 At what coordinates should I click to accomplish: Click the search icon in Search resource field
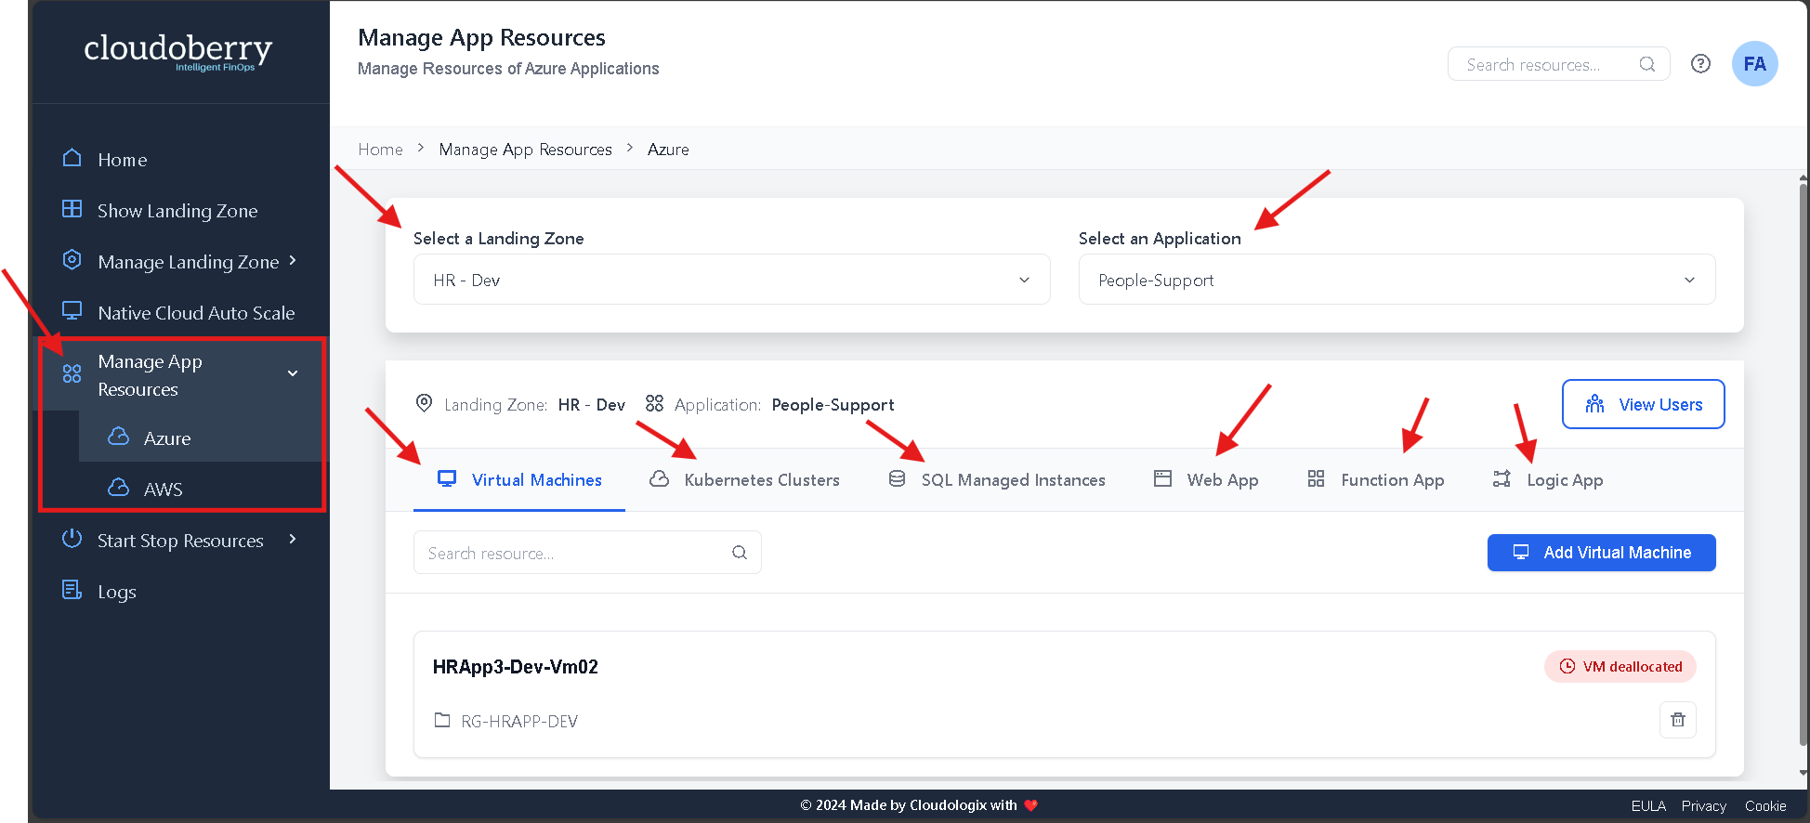740,553
